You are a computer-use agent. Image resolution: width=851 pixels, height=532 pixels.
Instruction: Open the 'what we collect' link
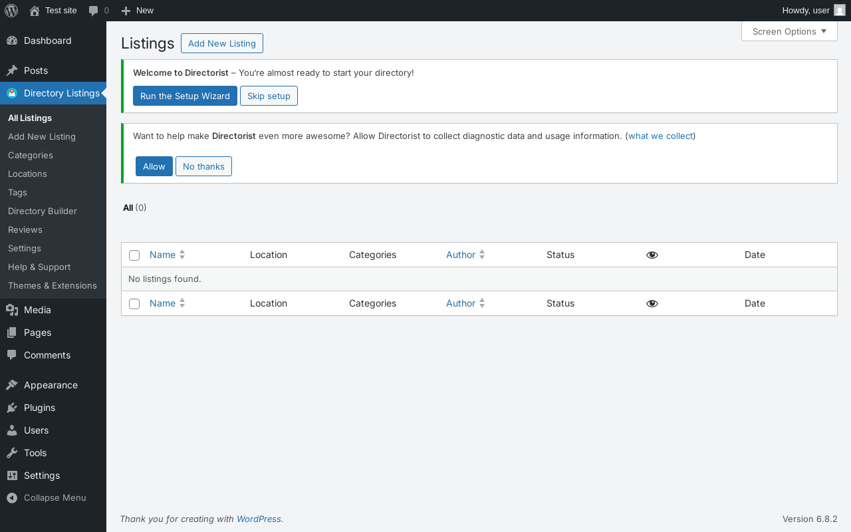point(660,136)
